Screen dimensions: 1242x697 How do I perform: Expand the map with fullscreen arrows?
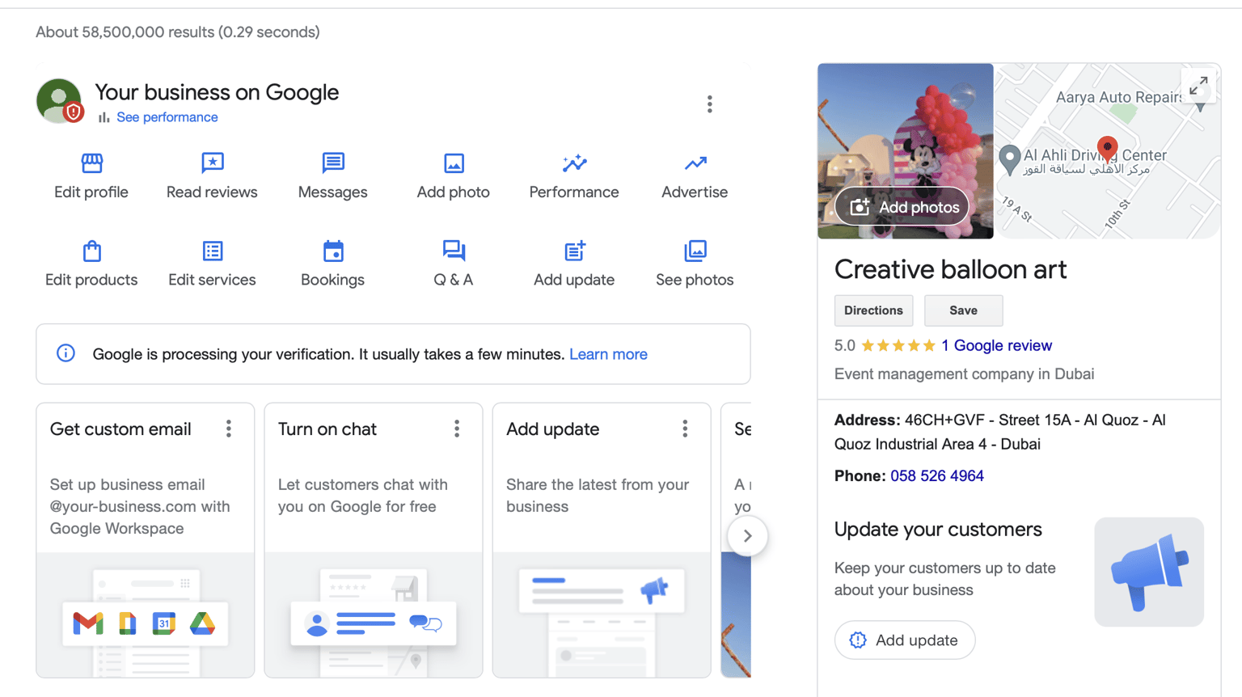pos(1198,85)
